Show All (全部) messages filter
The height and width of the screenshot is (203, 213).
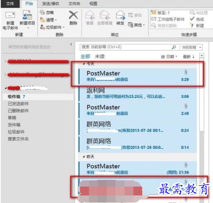click(x=85, y=56)
